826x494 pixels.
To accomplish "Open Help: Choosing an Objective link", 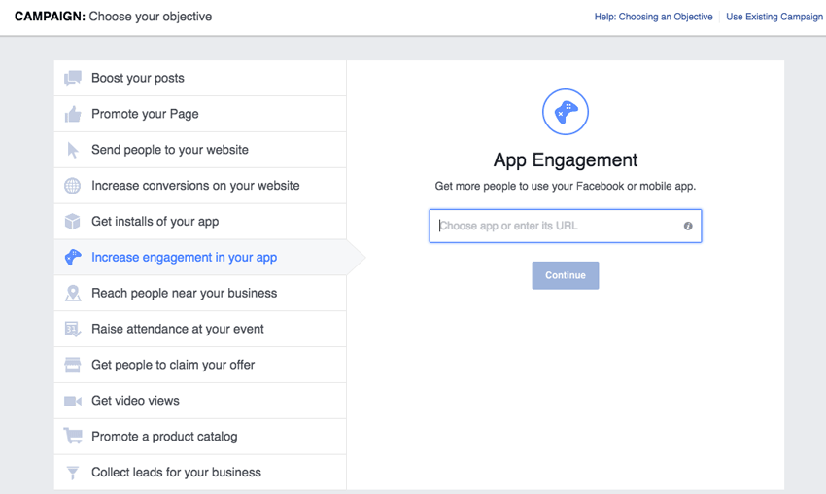I will 653,17.
